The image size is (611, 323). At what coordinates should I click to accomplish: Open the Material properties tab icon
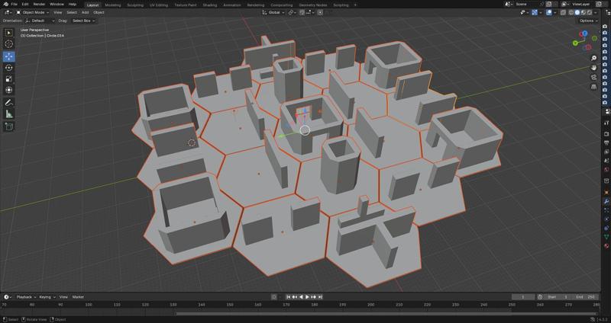point(606,245)
